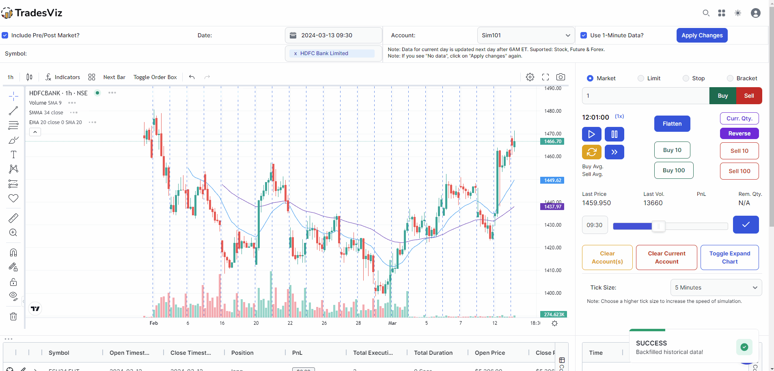Select the trend line drawing tool
Image resolution: width=774 pixels, height=371 pixels.
(x=13, y=111)
